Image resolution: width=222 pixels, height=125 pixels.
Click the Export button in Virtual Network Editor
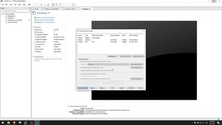coord(102,88)
